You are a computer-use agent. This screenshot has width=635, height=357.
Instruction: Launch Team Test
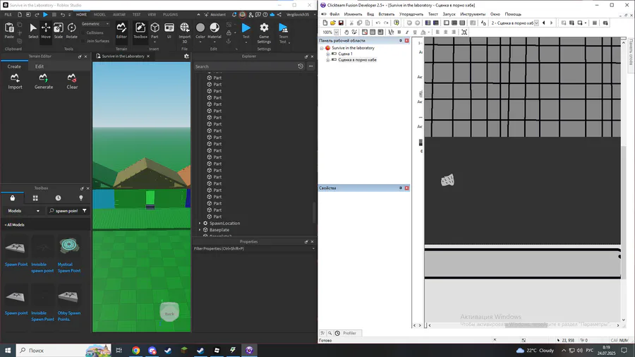click(x=283, y=32)
